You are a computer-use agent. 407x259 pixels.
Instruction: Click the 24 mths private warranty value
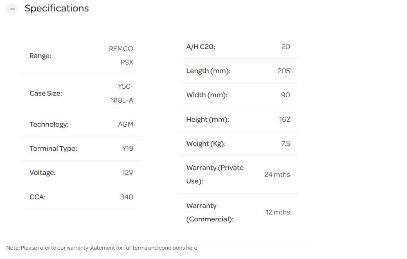pos(277,174)
